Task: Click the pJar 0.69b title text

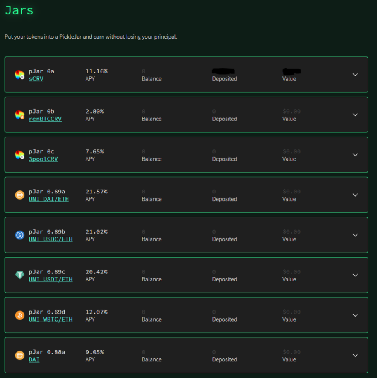Action: click(47, 232)
